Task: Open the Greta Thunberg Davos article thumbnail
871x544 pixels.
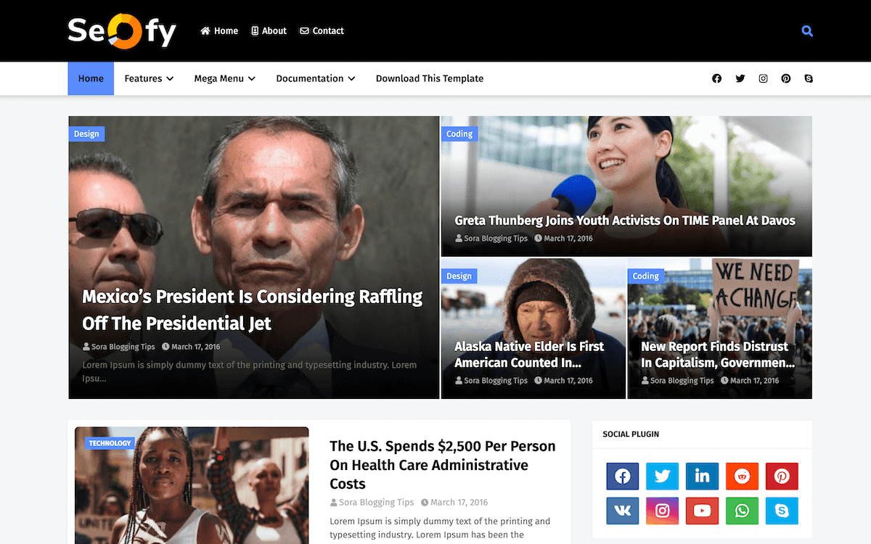Action: [x=626, y=186]
